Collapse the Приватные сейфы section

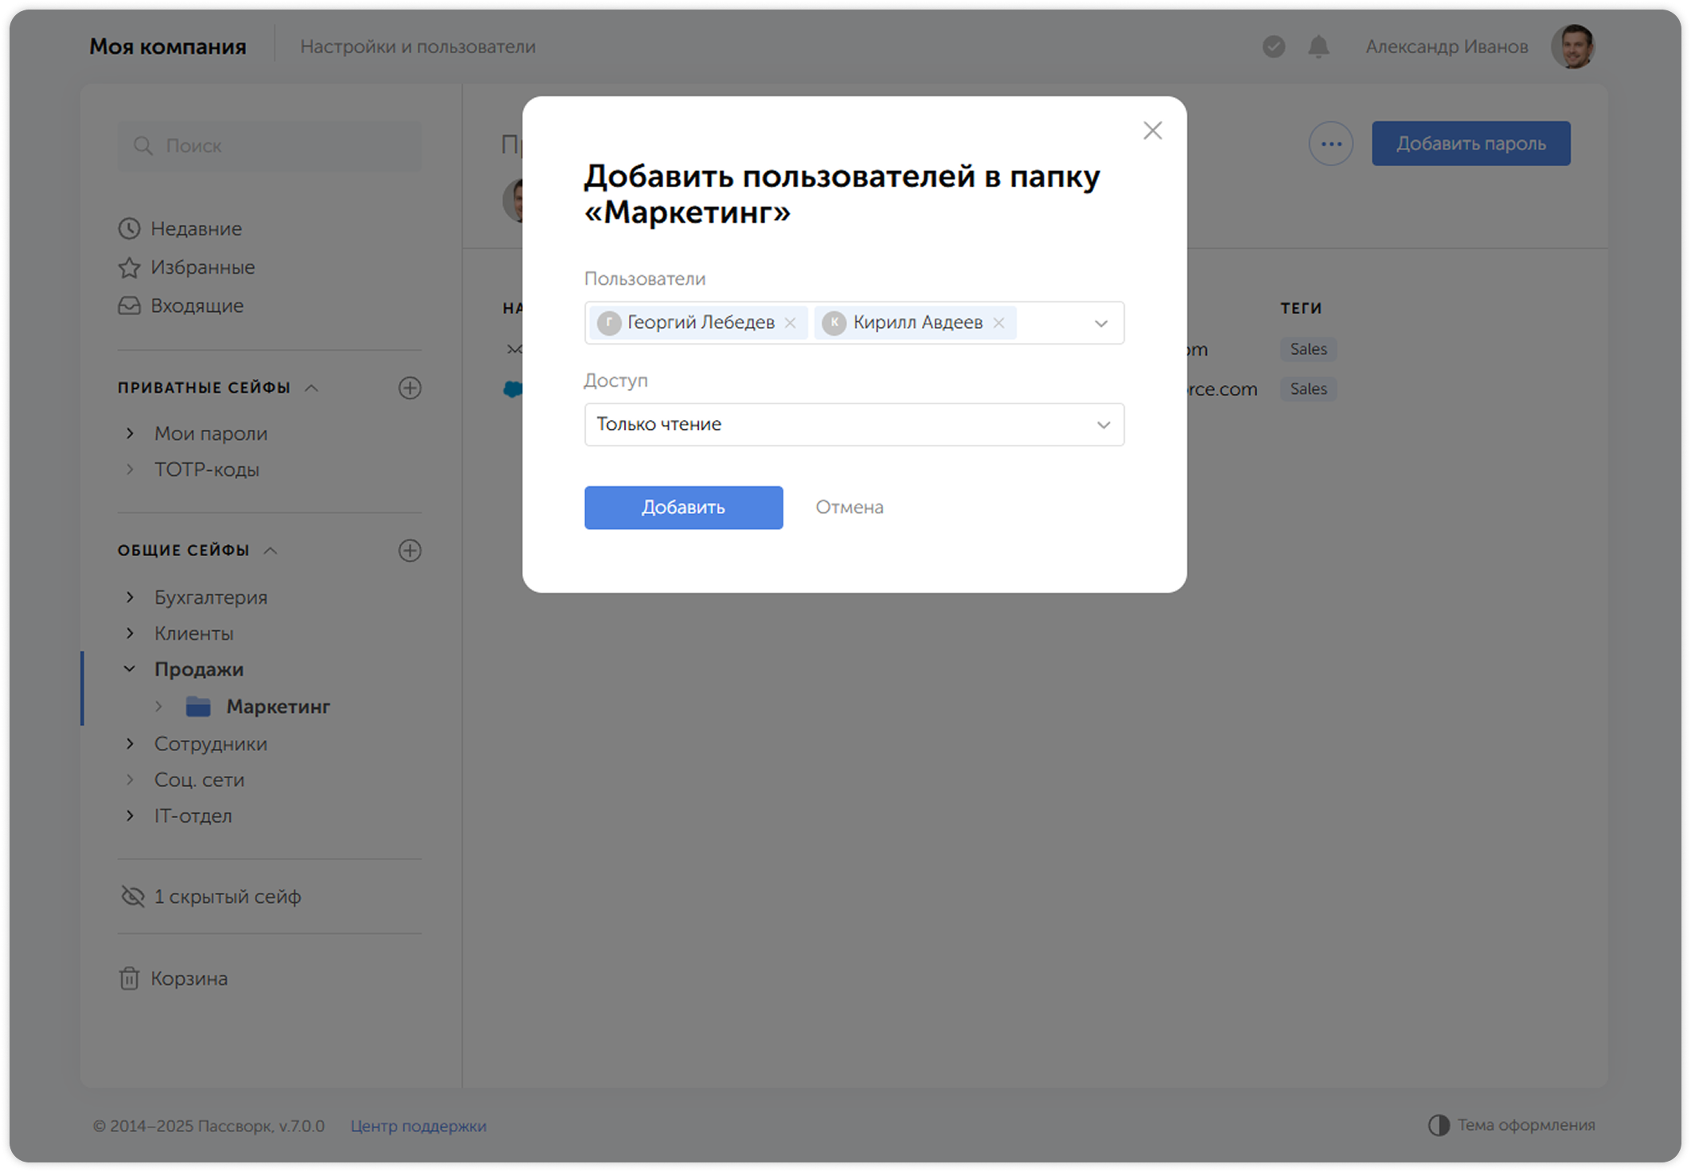tap(311, 388)
